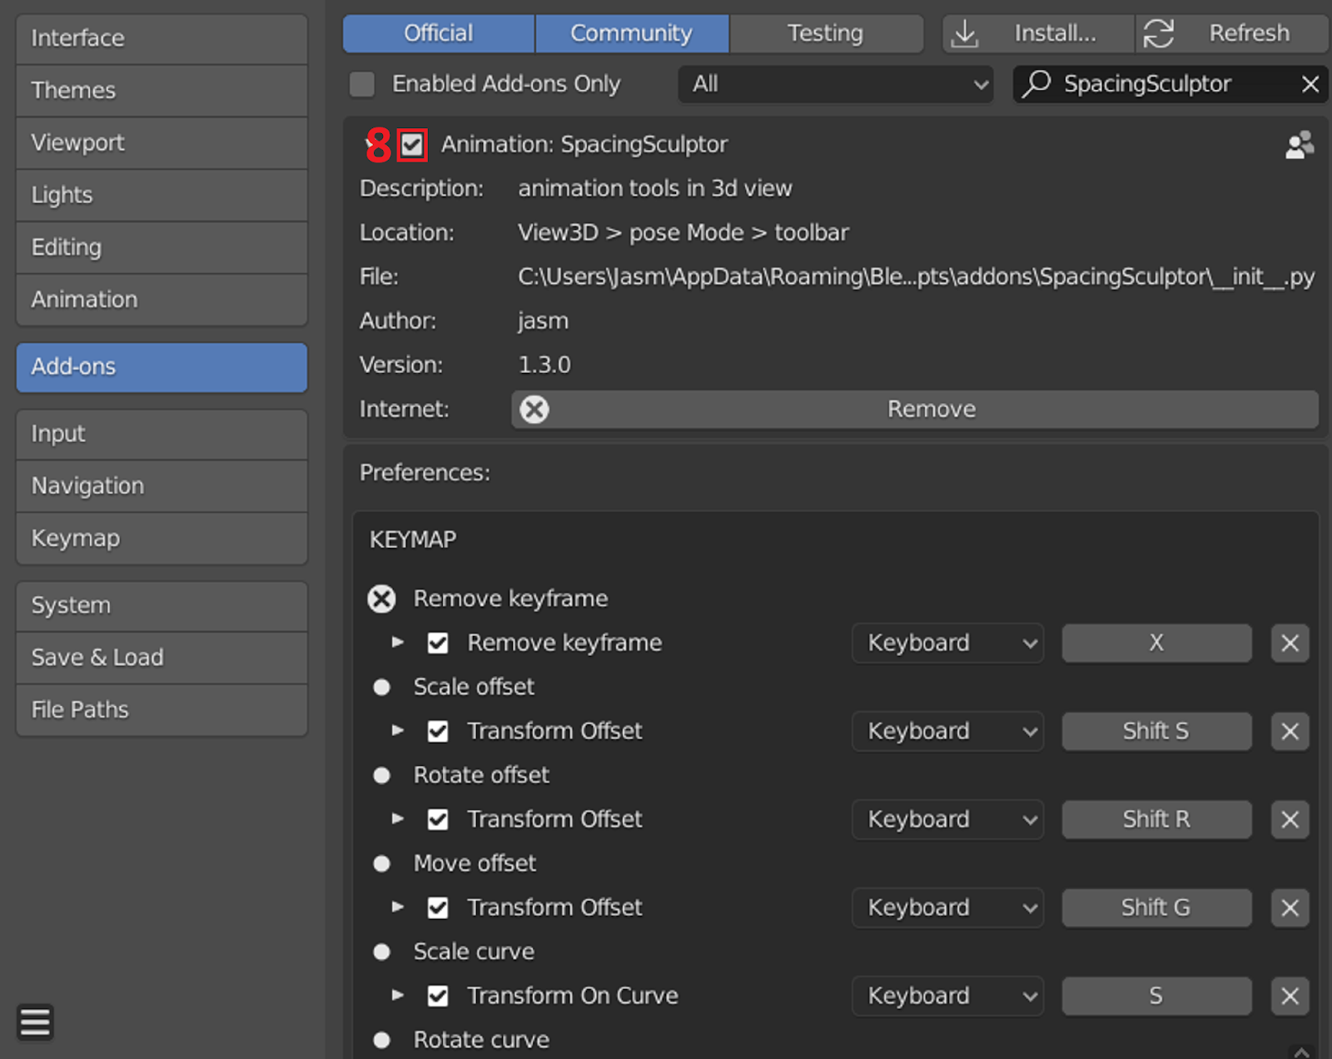Viewport: 1332px width, 1059px height.
Task: Expand the Transform Offset entry under Scale offset
Action: [397, 731]
